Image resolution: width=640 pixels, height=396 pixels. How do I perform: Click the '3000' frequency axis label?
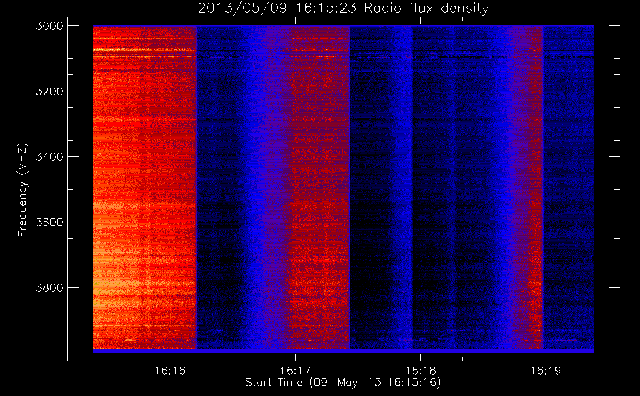pos(49,26)
